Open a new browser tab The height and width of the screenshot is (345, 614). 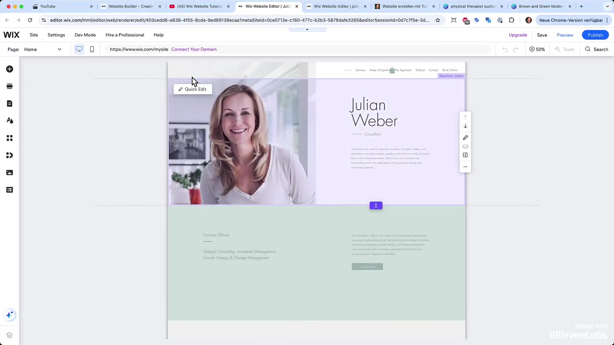pos(581,6)
